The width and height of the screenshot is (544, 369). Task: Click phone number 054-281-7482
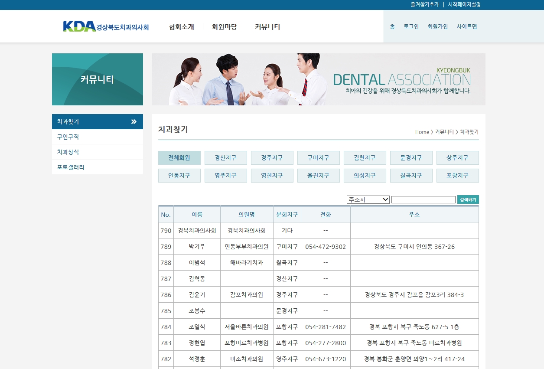pos(326,327)
